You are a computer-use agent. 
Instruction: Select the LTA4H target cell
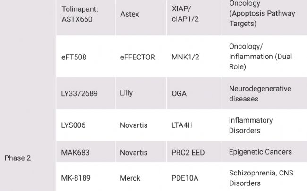tap(194, 125)
